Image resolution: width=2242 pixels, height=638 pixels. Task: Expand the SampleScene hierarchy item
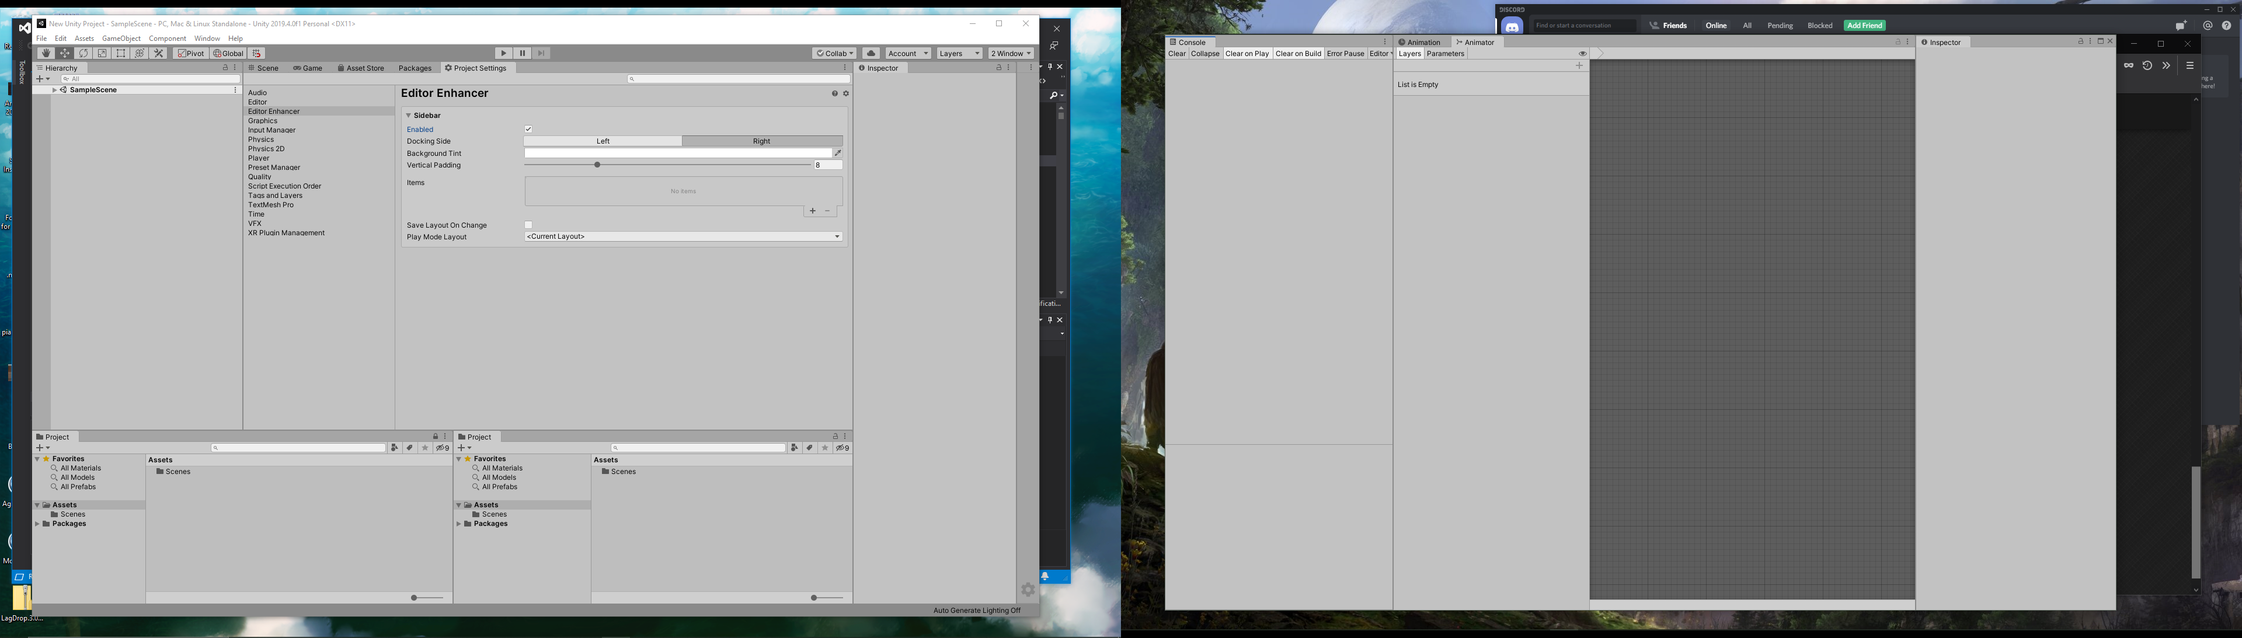54,90
